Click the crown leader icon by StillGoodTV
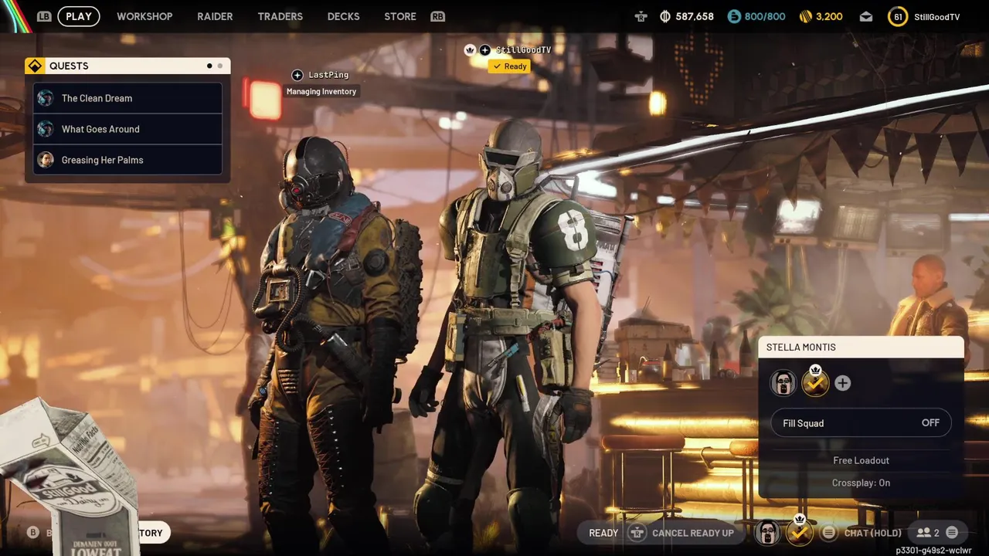The image size is (989, 556). click(469, 50)
